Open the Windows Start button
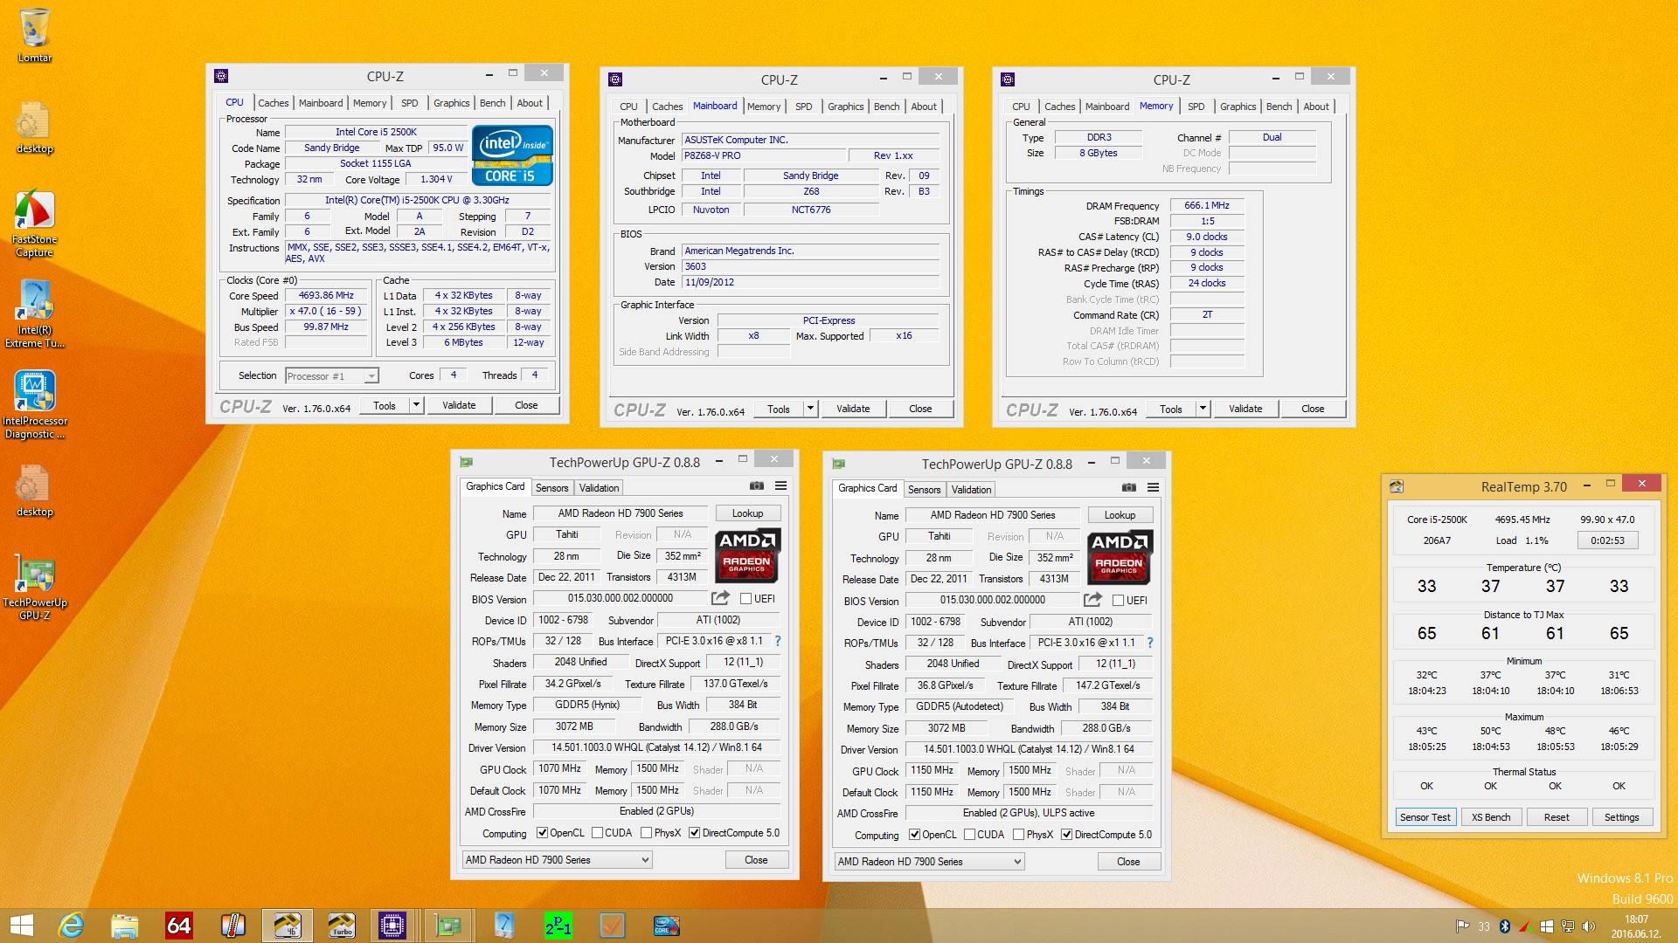Viewport: 1678px width, 943px height. pyautogui.click(x=22, y=926)
